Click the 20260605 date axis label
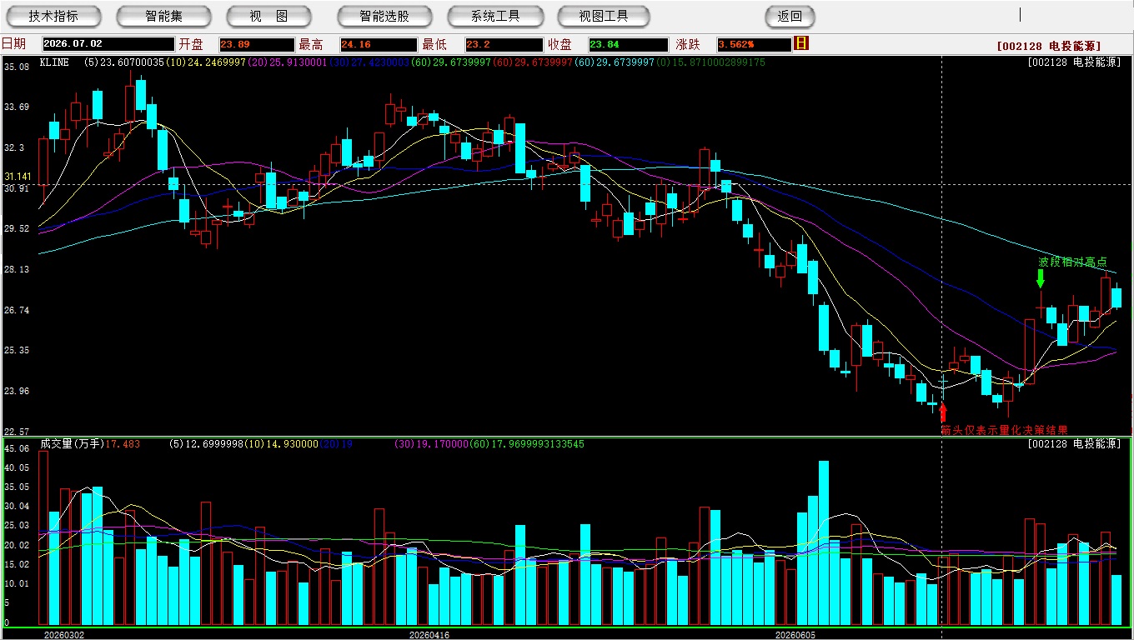 pos(795,634)
